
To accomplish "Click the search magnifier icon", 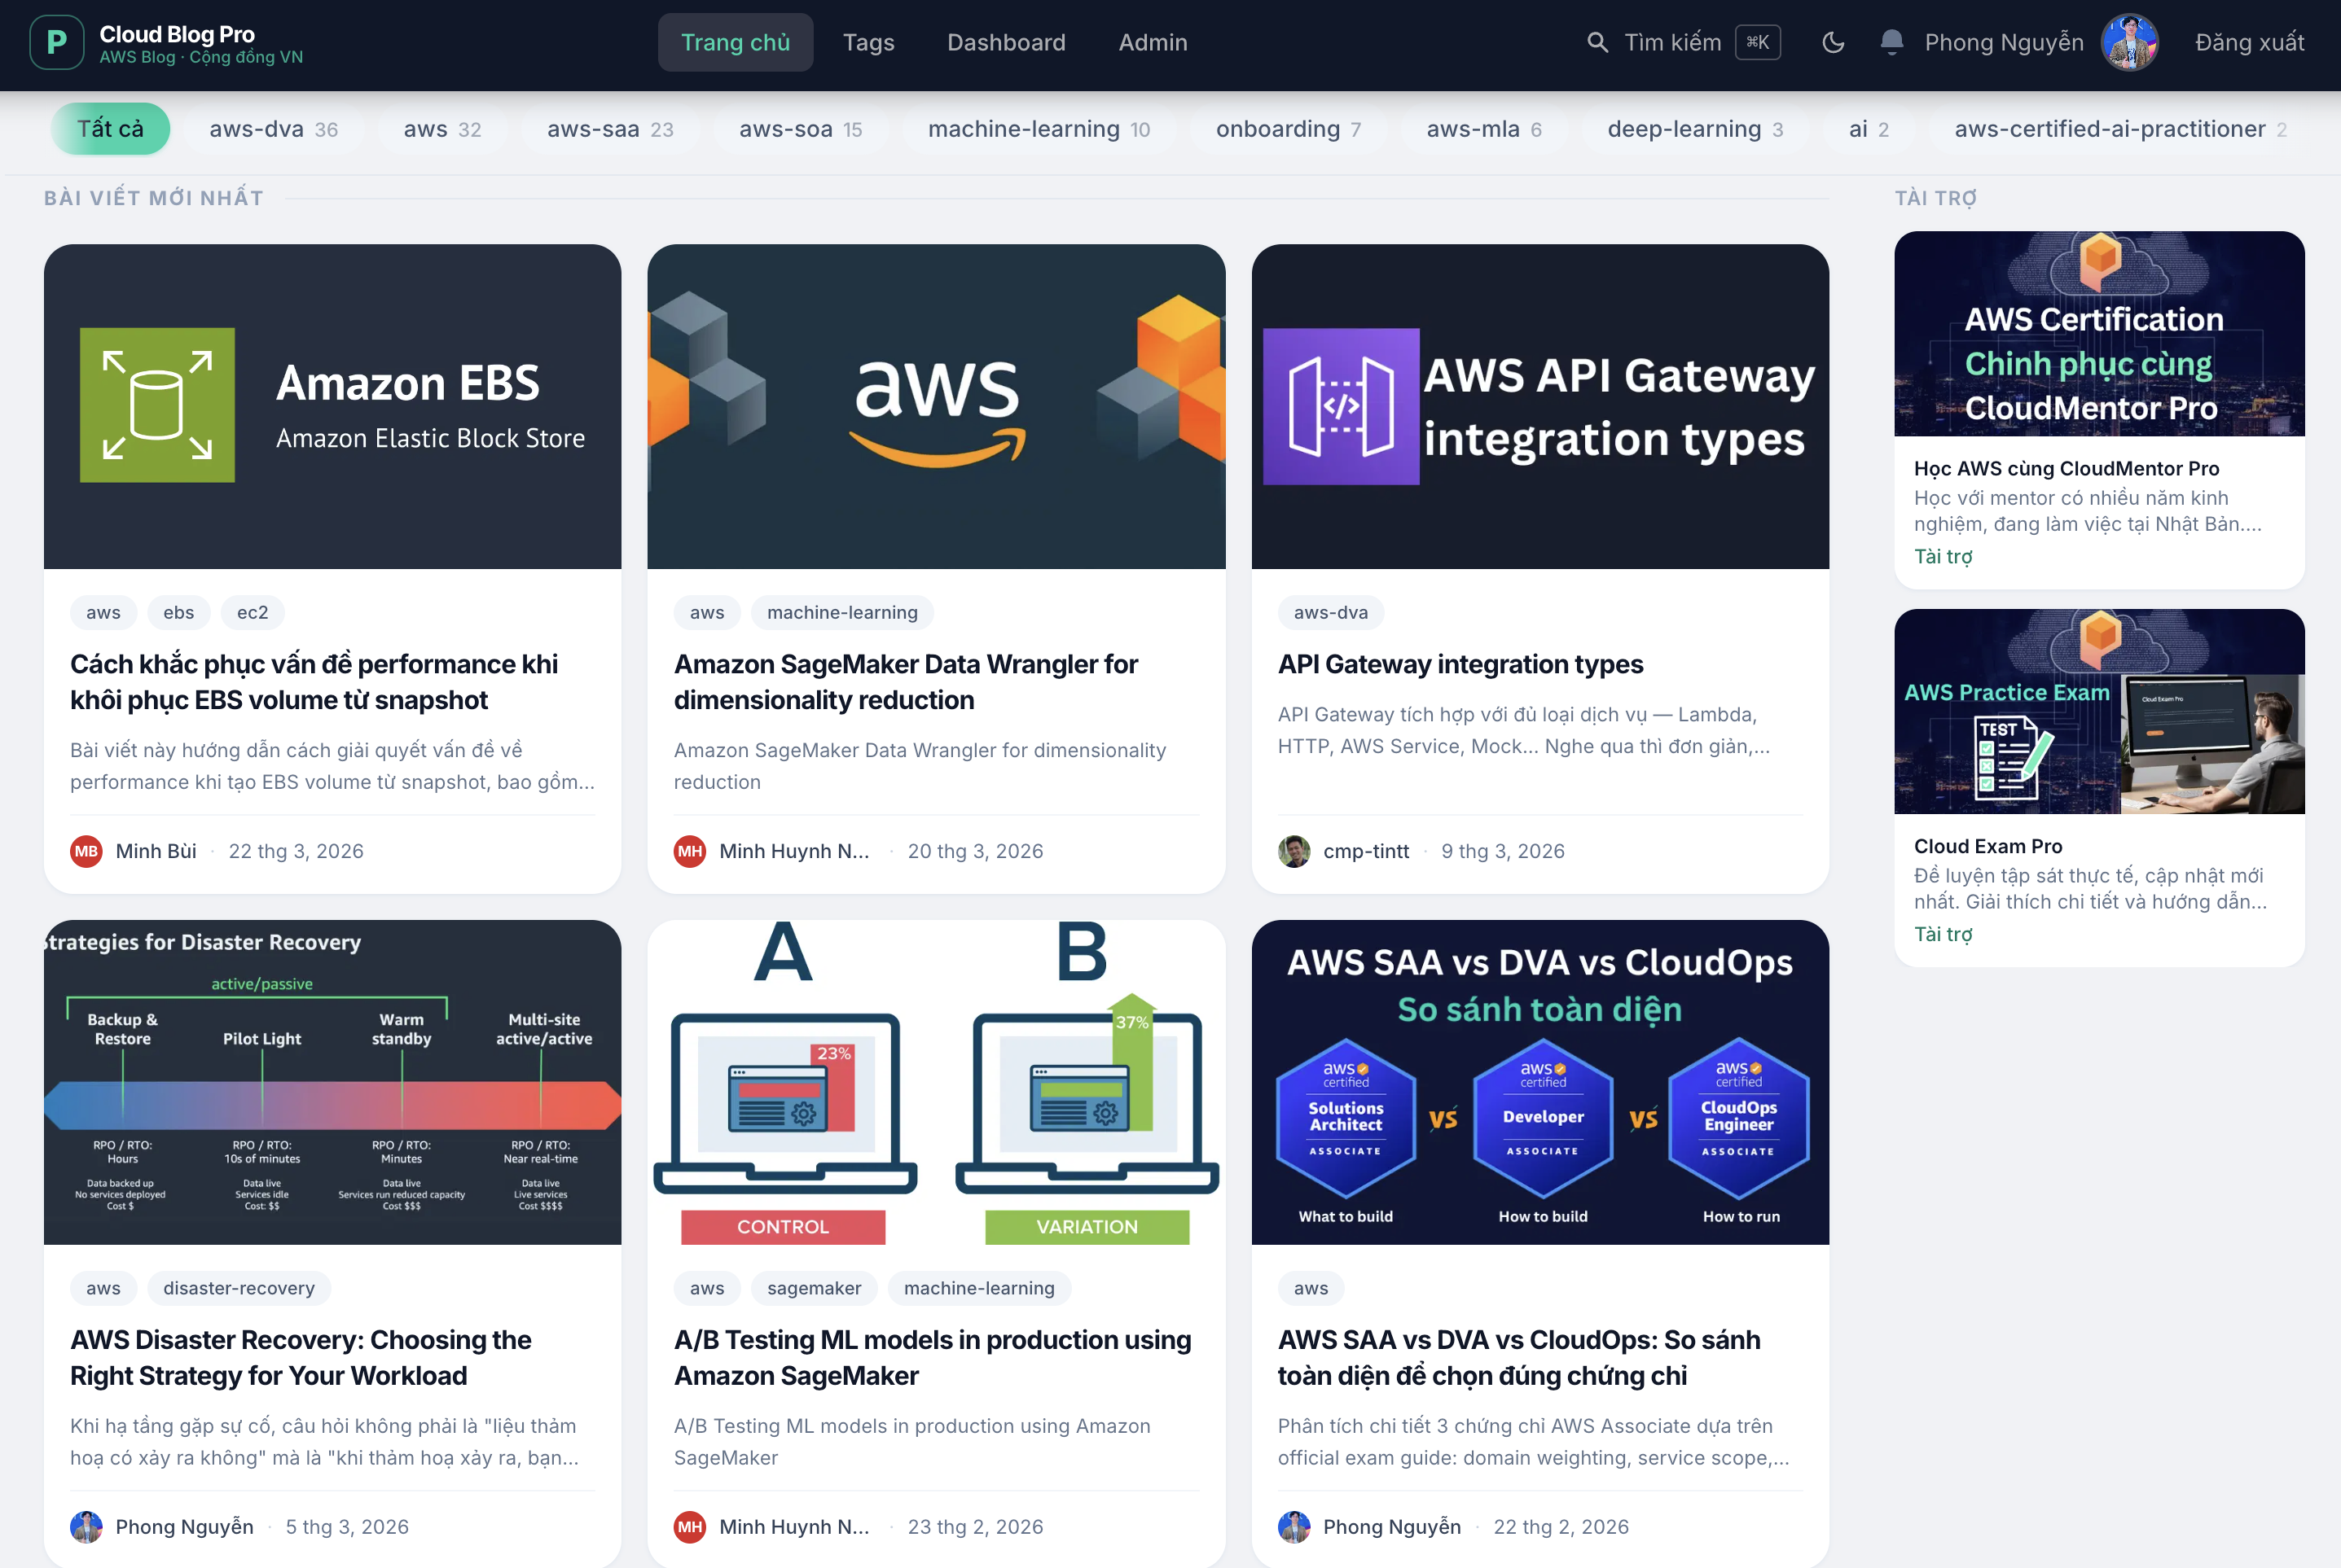I will point(1597,43).
